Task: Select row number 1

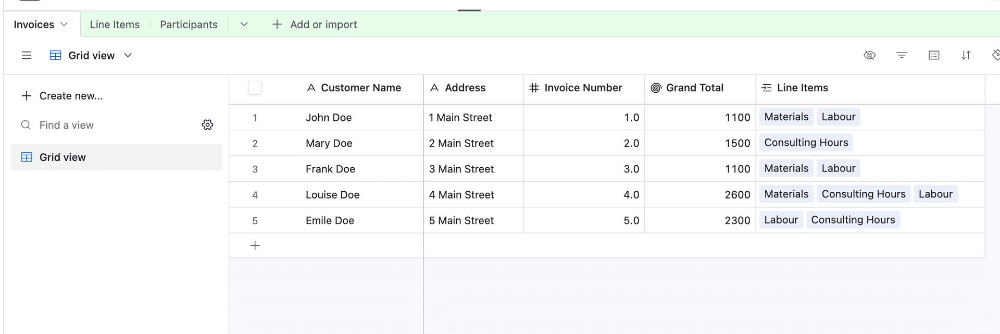Action: click(x=255, y=118)
